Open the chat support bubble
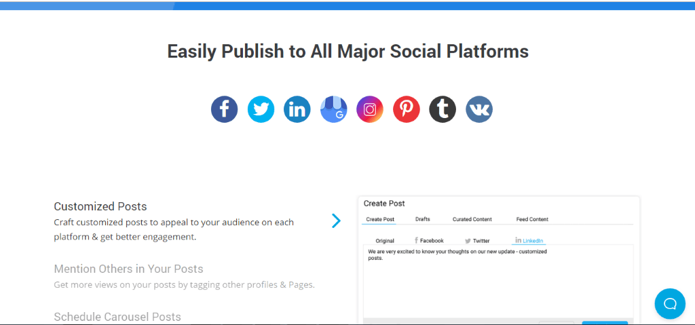 [x=670, y=304]
